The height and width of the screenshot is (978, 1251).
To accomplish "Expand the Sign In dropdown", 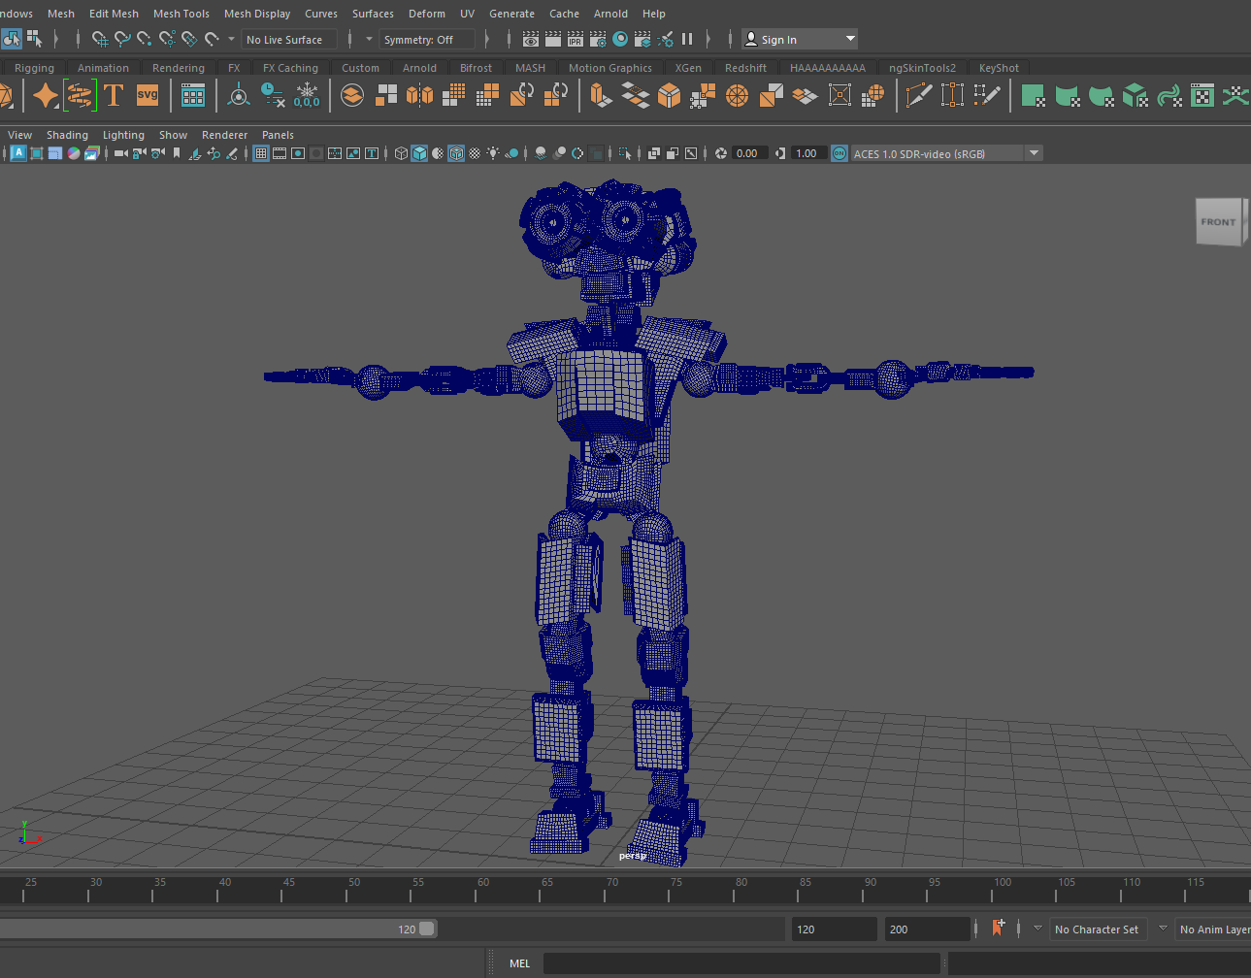I will (x=850, y=39).
